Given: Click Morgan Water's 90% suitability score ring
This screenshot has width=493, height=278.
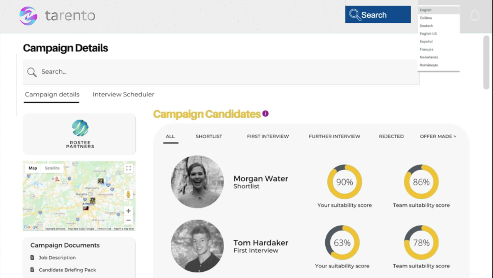Looking at the screenshot, I should 344,182.
